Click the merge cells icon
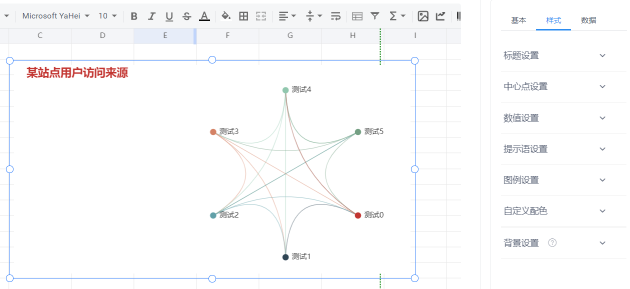 tap(261, 16)
